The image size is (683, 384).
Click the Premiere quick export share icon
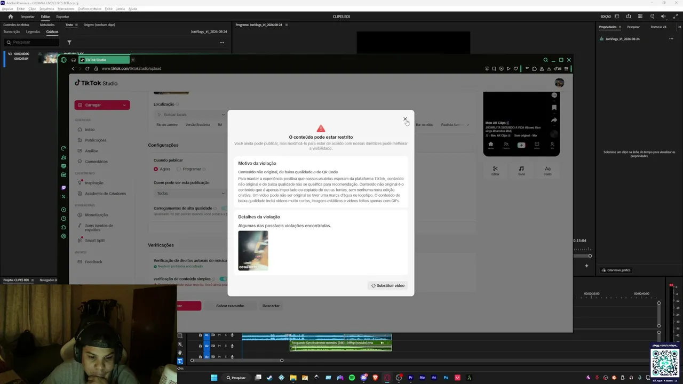pos(628,17)
